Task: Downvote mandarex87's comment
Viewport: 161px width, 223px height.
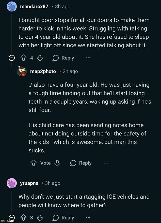Action: coord(40,58)
